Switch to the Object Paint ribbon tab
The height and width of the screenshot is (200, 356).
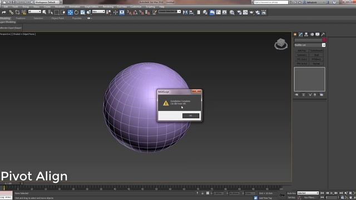58,18
